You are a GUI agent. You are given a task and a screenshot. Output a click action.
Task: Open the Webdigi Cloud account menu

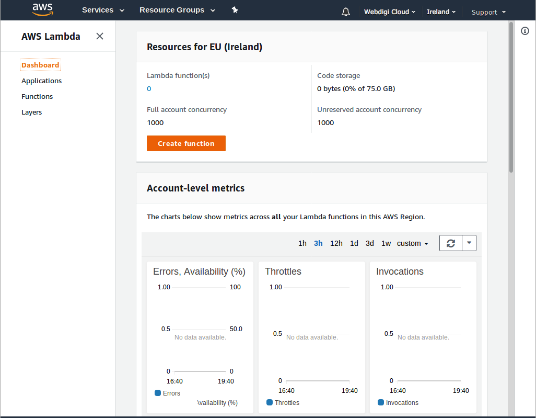click(389, 12)
